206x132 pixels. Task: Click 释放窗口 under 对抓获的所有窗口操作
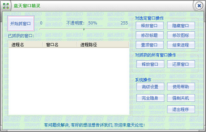click(x=150, y=64)
